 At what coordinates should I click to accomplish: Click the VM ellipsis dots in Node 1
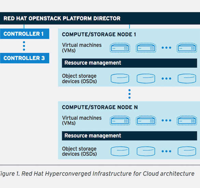[x=166, y=48]
